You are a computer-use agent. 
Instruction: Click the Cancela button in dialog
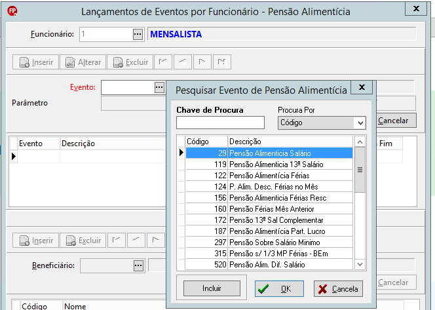tap(338, 288)
